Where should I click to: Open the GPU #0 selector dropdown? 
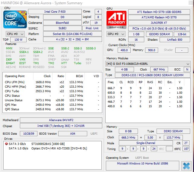coord(116,34)
